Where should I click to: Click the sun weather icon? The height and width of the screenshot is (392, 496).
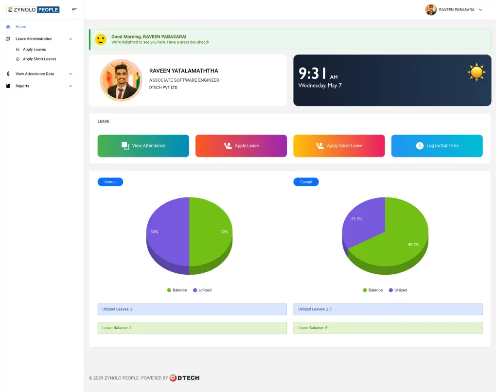477,72
